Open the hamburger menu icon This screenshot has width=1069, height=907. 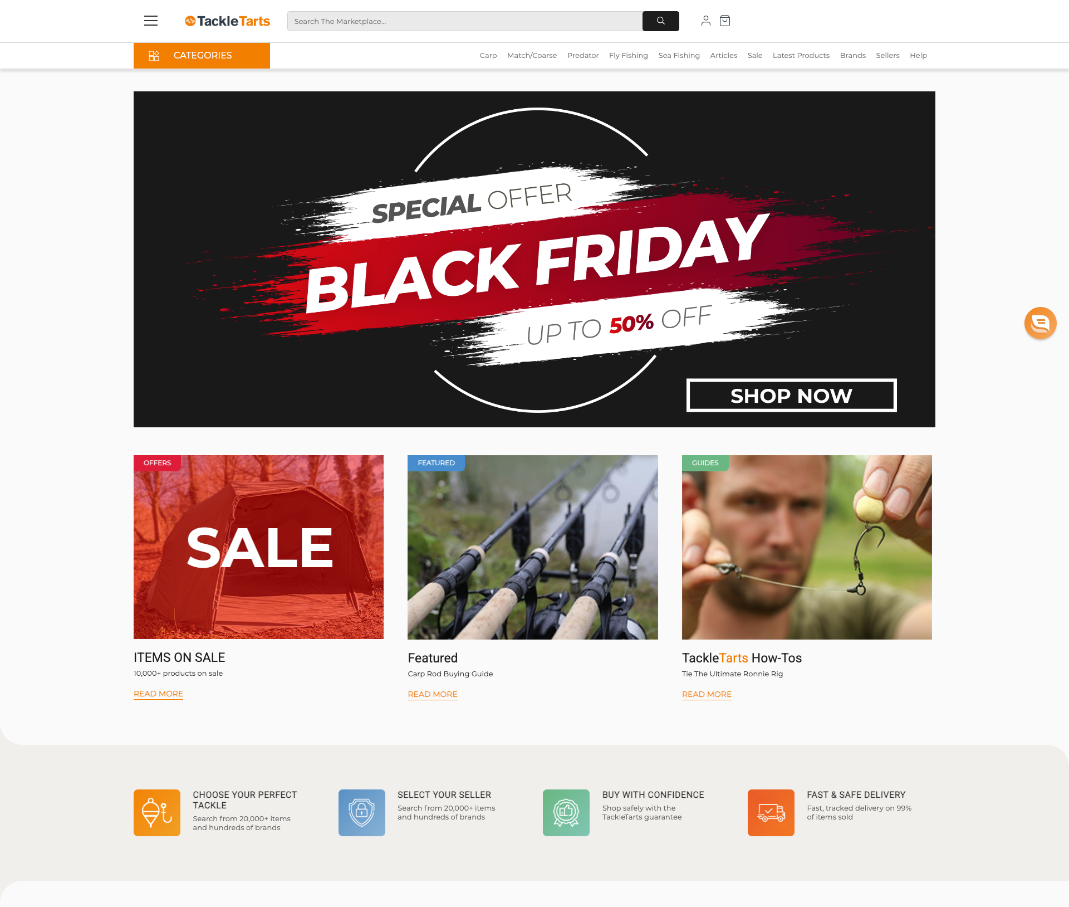(151, 21)
